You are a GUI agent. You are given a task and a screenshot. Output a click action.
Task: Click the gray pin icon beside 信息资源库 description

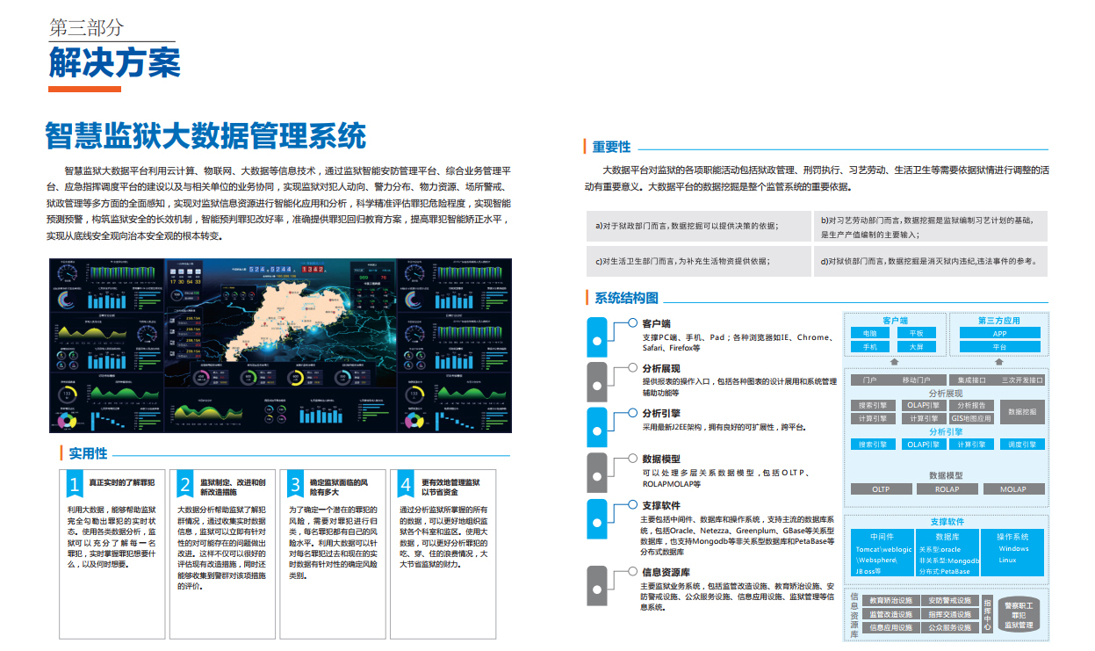tap(598, 584)
